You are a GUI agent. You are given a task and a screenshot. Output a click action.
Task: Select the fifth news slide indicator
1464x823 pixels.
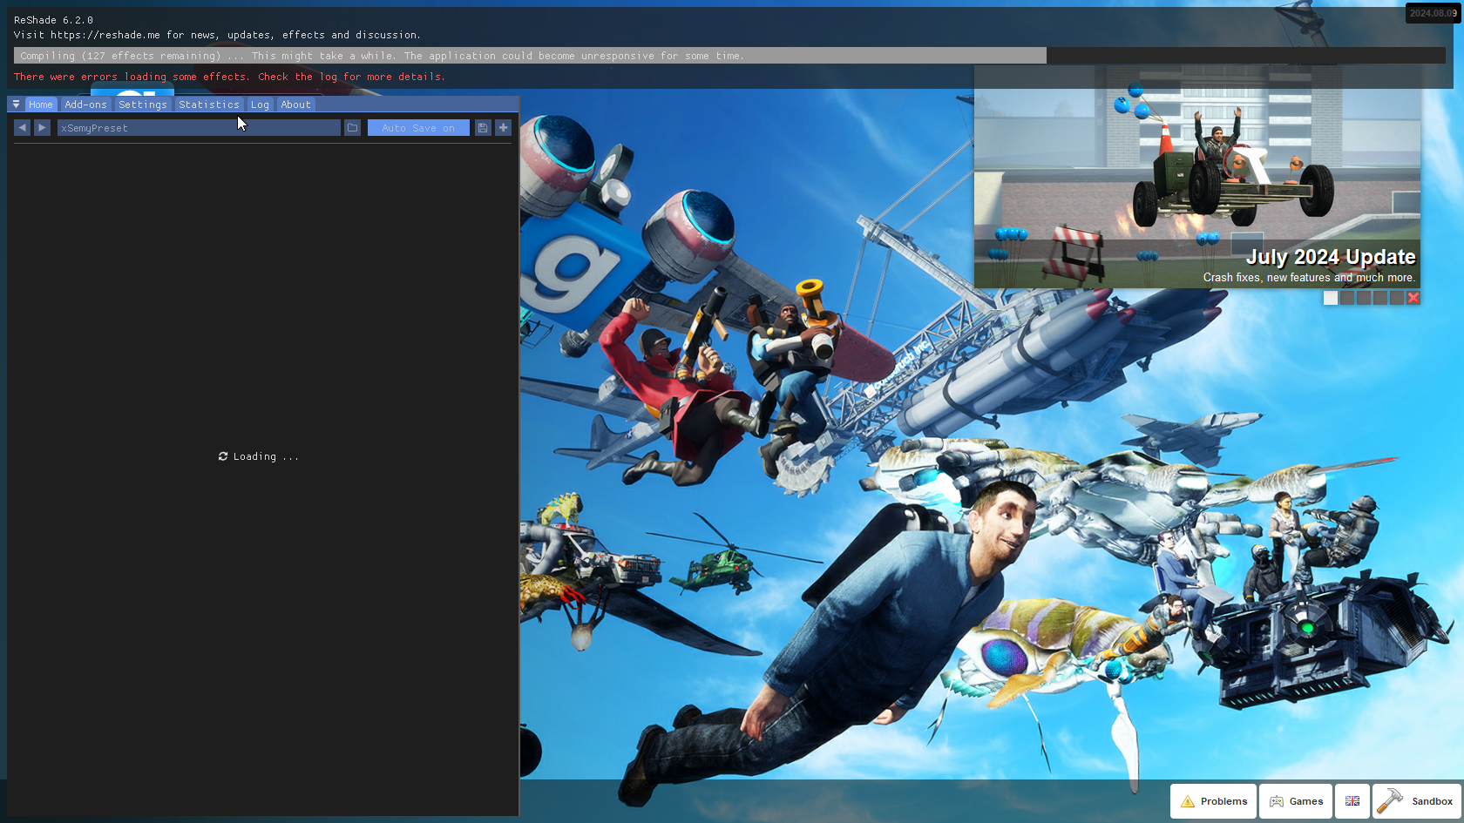(1397, 298)
